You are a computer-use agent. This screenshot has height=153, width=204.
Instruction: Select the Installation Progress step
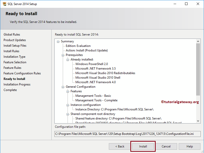click(17, 84)
